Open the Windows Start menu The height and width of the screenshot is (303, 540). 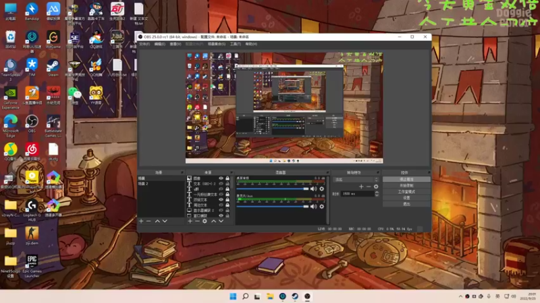coord(233,296)
